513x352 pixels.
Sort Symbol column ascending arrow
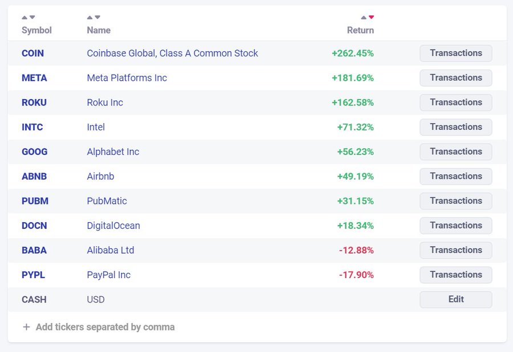tap(25, 17)
